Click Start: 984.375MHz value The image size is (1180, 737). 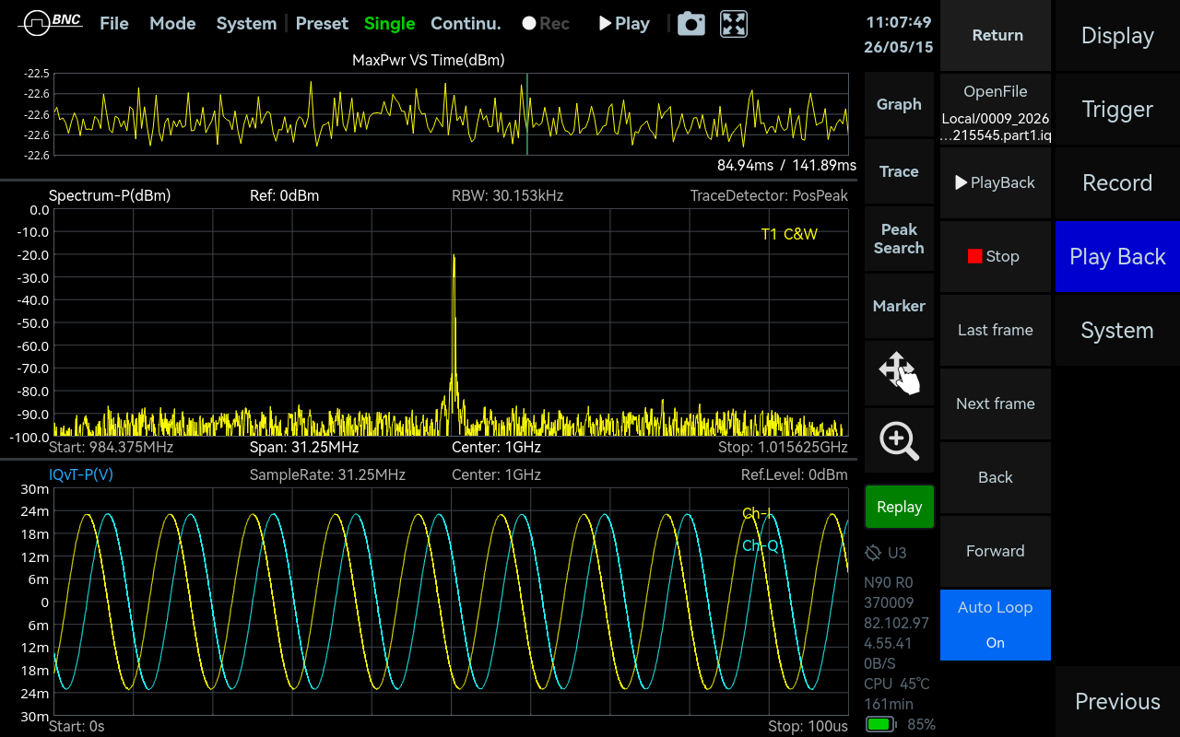(111, 447)
